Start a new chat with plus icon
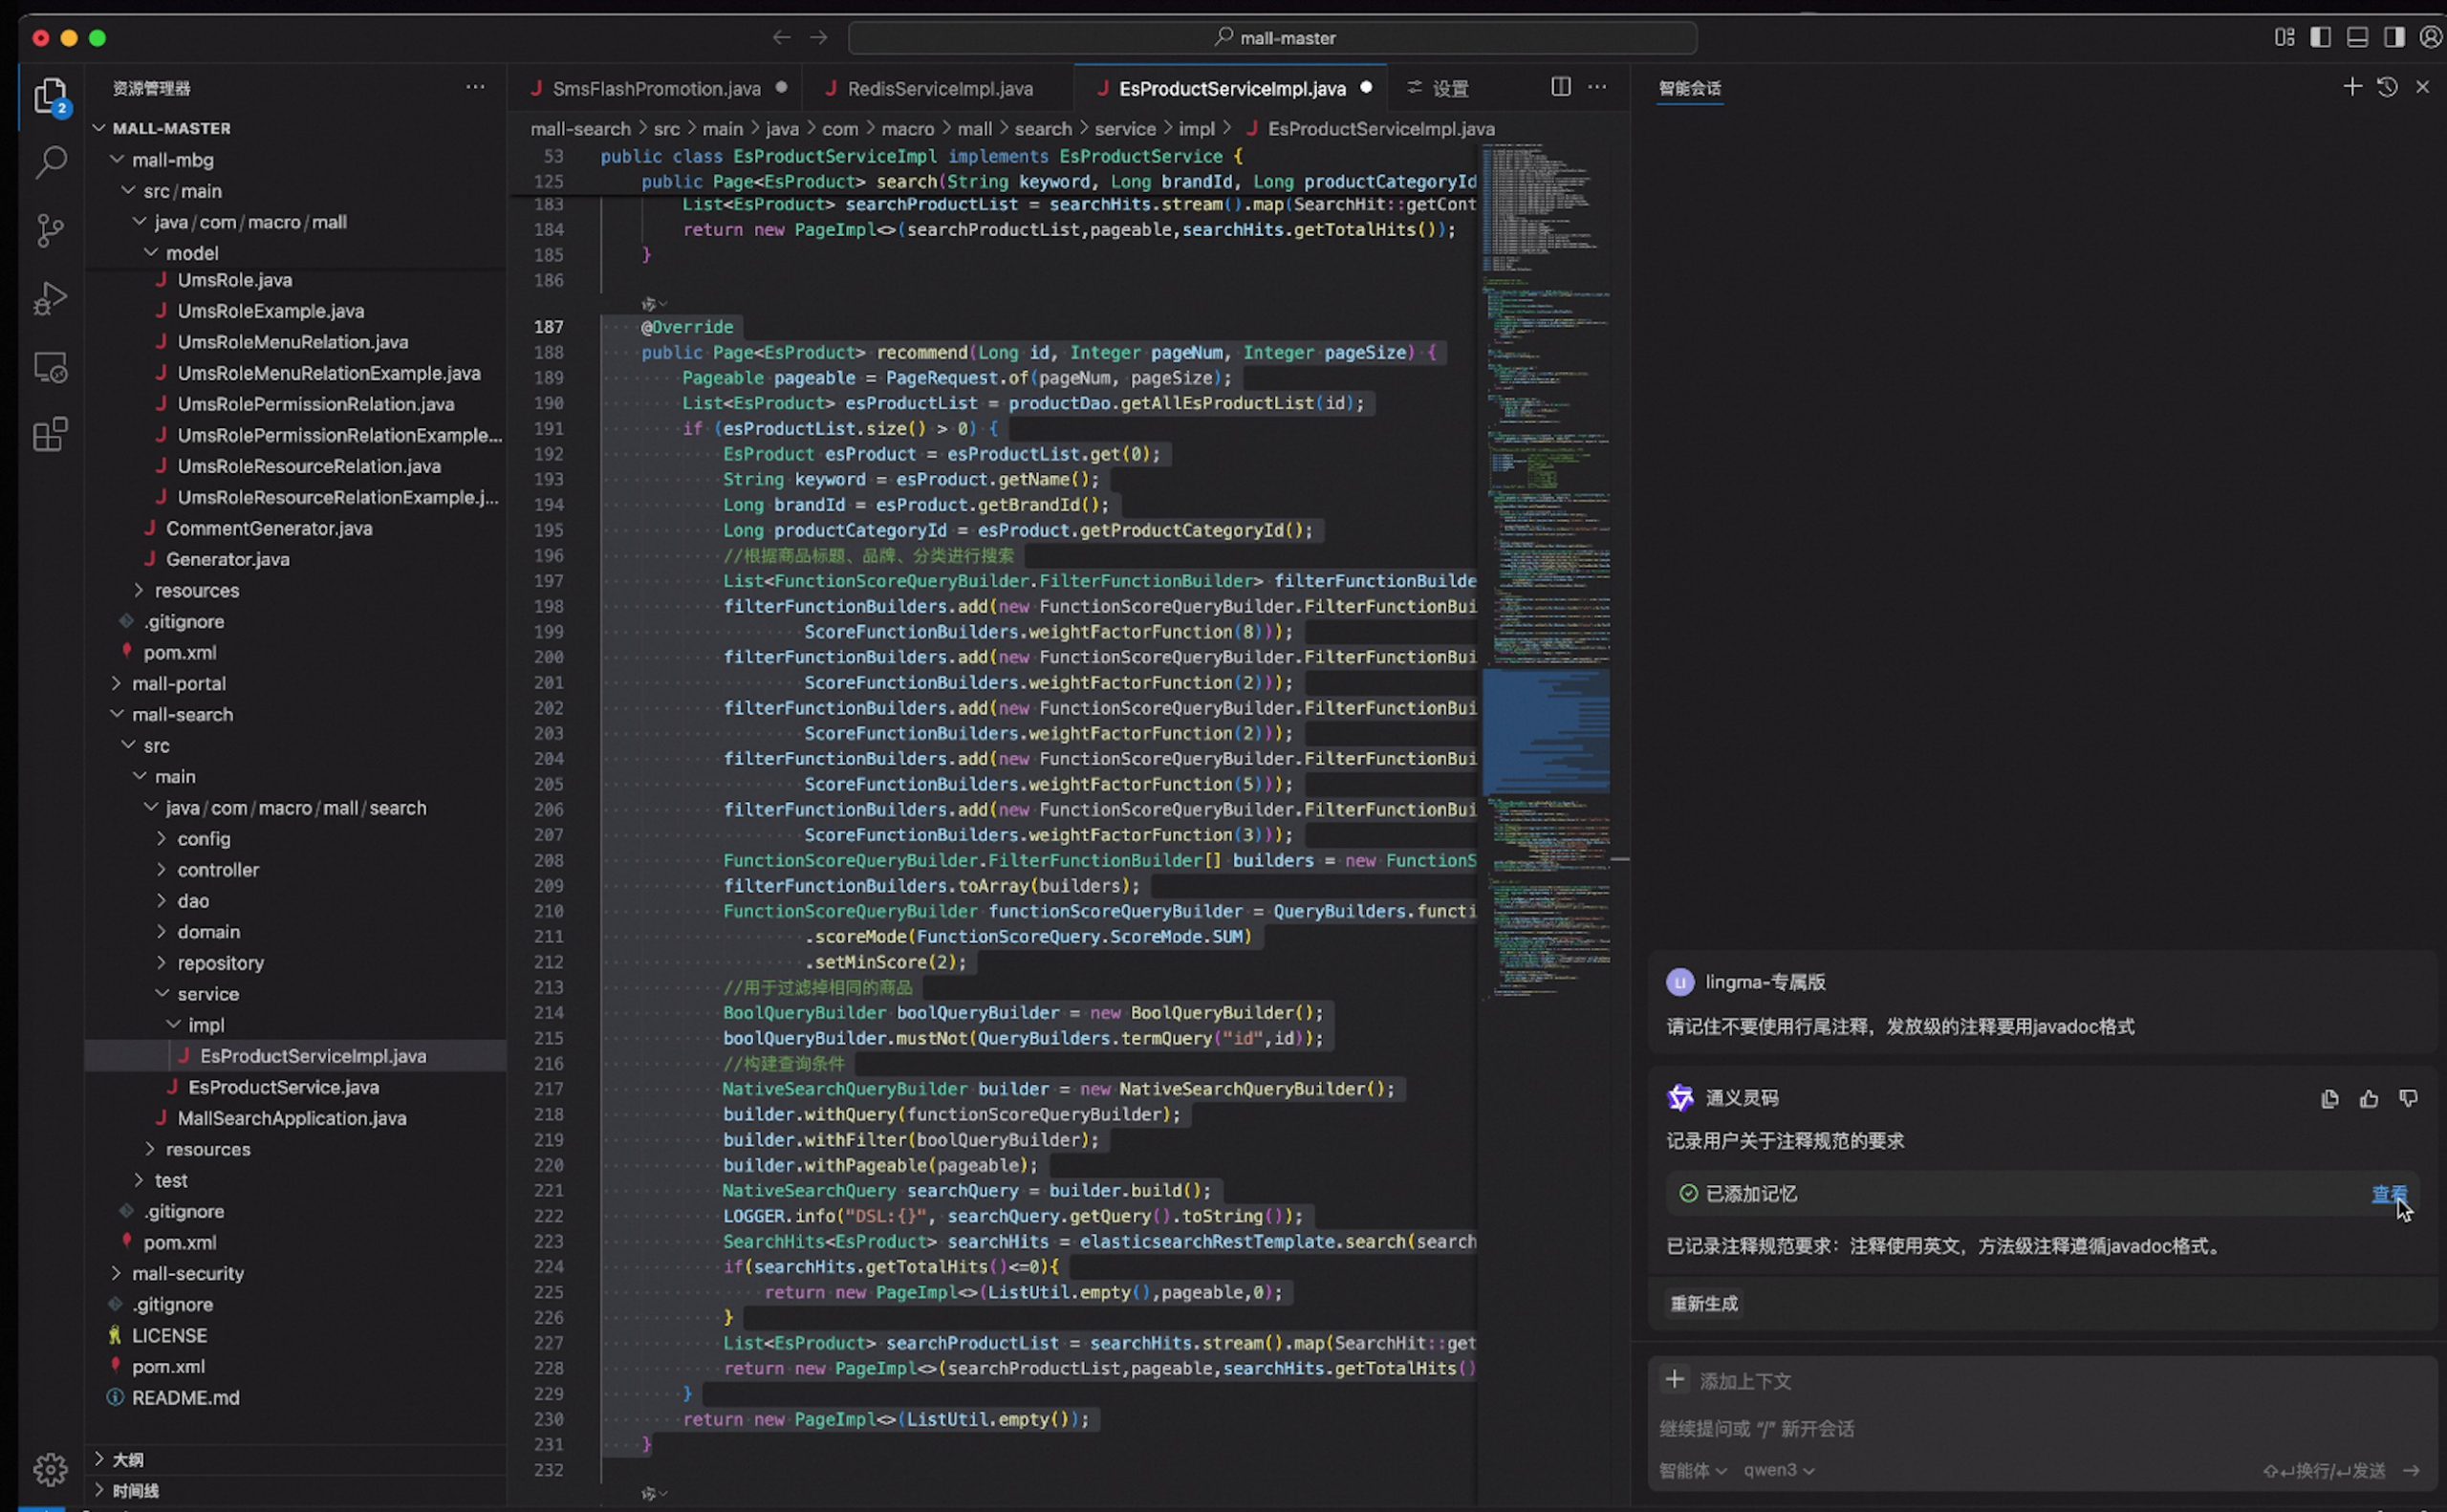Image resolution: width=2447 pixels, height=1512 pixels. (x=2352, y=88)
